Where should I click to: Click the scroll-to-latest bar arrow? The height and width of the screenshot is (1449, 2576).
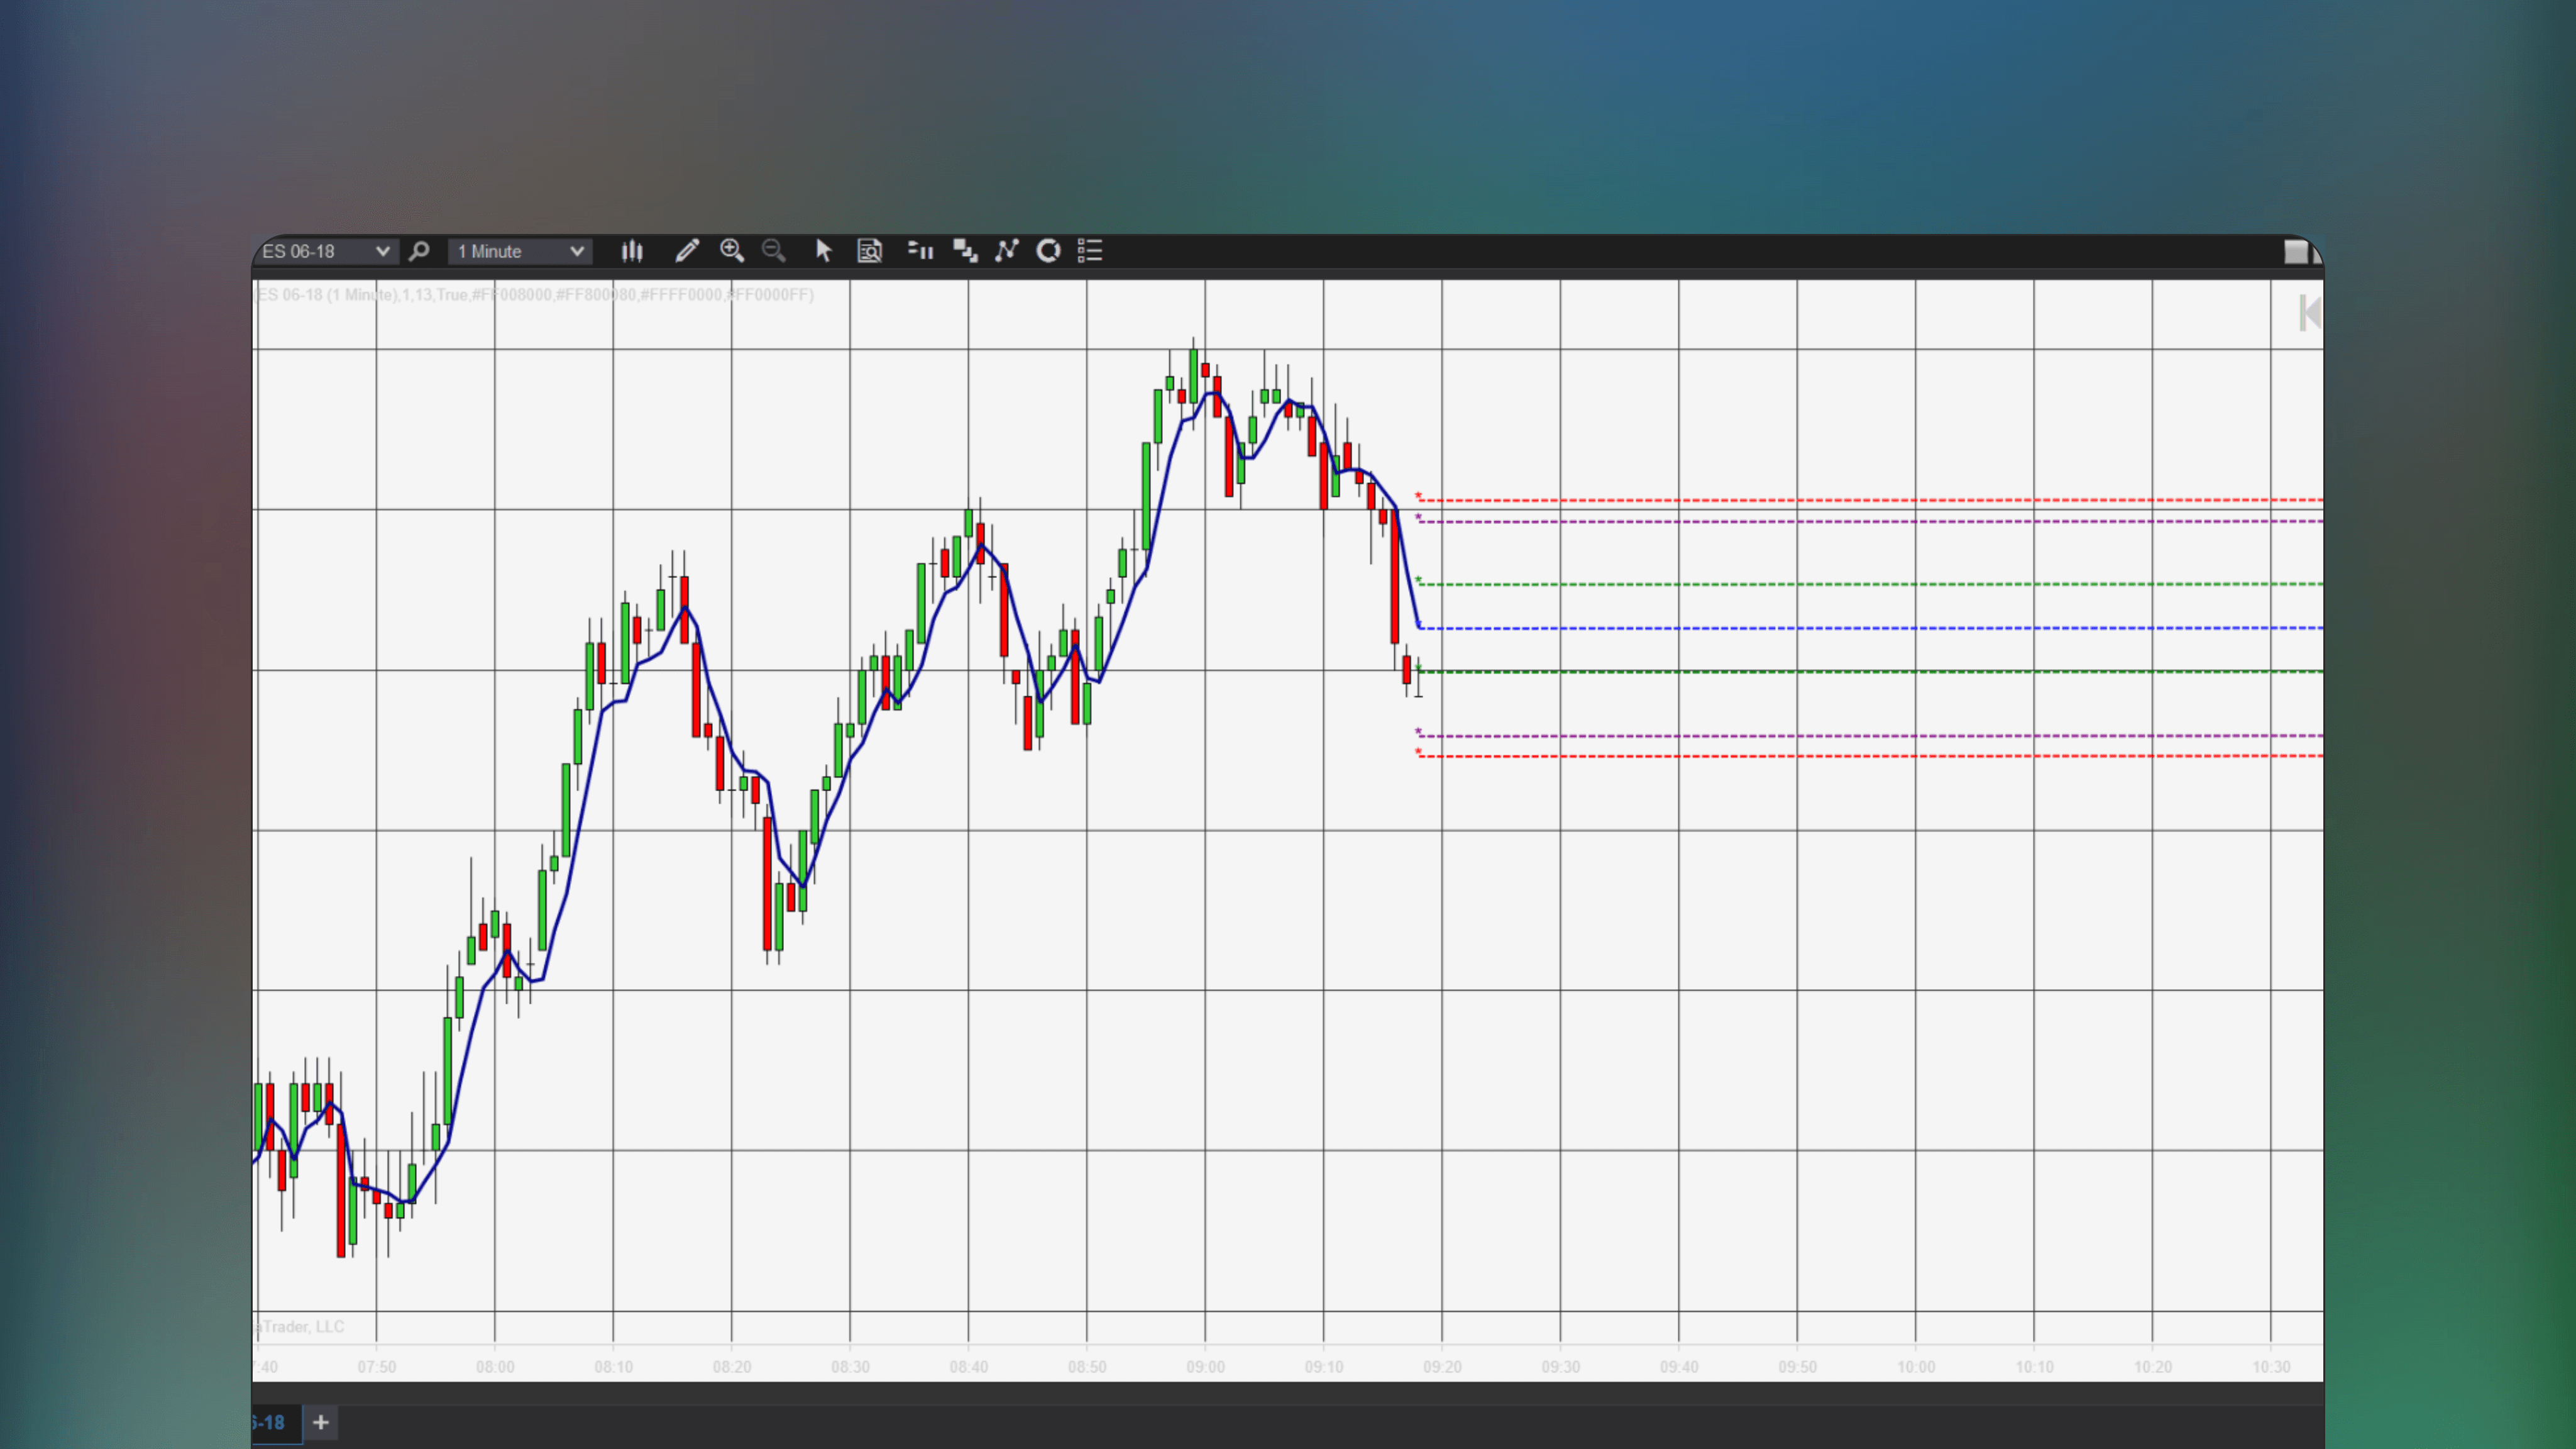[x=2309, y=313]
